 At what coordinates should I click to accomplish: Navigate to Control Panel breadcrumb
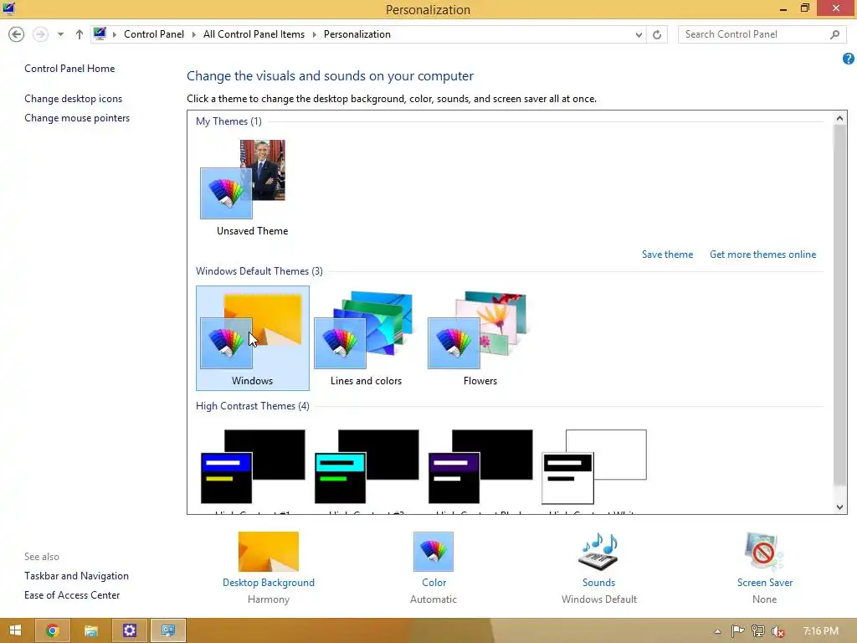tap(154, 34)
